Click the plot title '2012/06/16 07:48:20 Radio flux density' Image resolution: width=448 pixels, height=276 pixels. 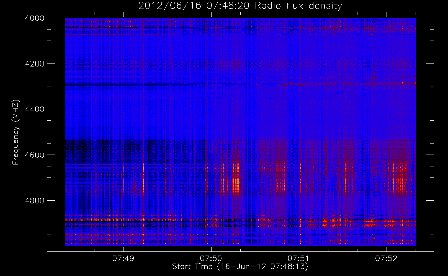click(x=240, y=6)
